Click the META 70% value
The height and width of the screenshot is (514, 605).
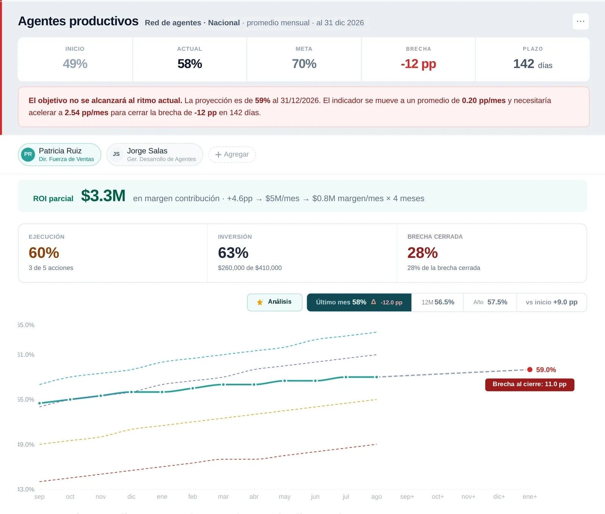[304, 64]
